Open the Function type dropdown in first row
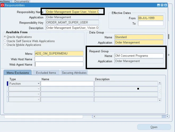175x132 pixels. click(x=38, y=83)
